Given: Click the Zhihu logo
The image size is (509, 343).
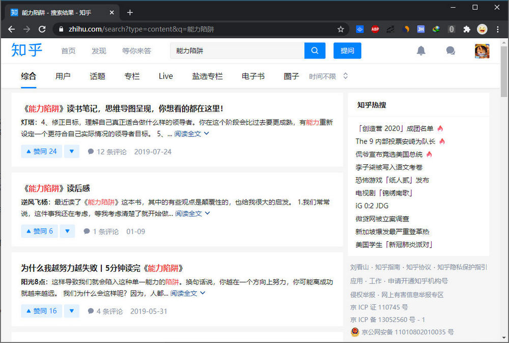Looking at the screenshot, I should (x=26, y=50).
